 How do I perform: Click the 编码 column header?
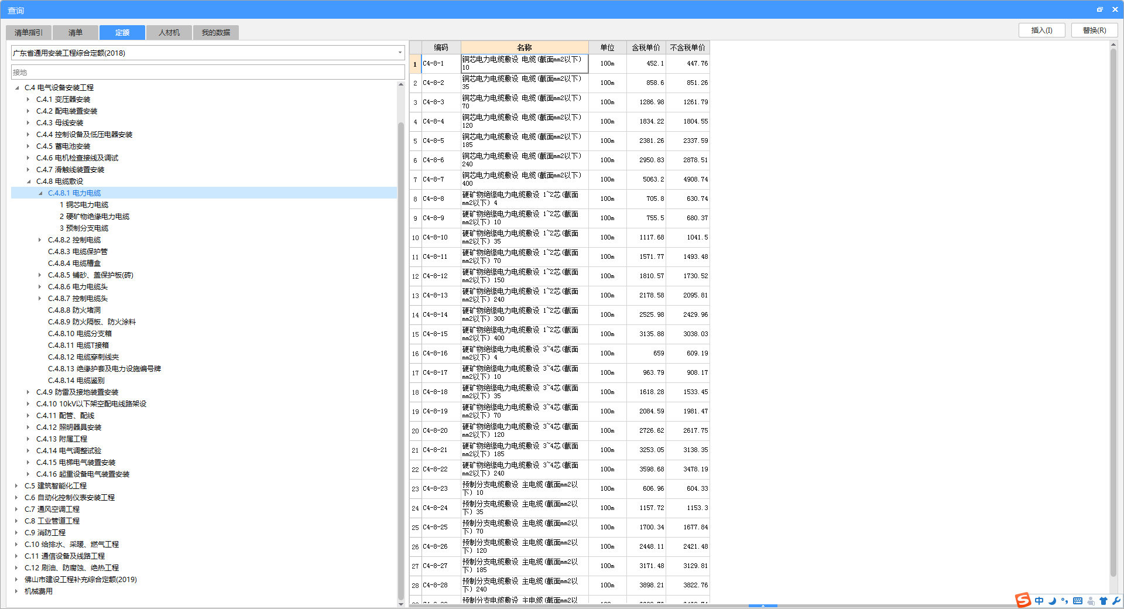441,47
